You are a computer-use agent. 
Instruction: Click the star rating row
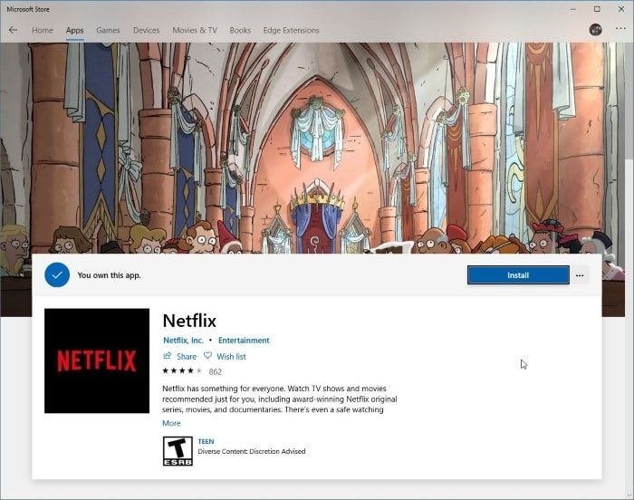pyautogui.click(x=182, y=370)
